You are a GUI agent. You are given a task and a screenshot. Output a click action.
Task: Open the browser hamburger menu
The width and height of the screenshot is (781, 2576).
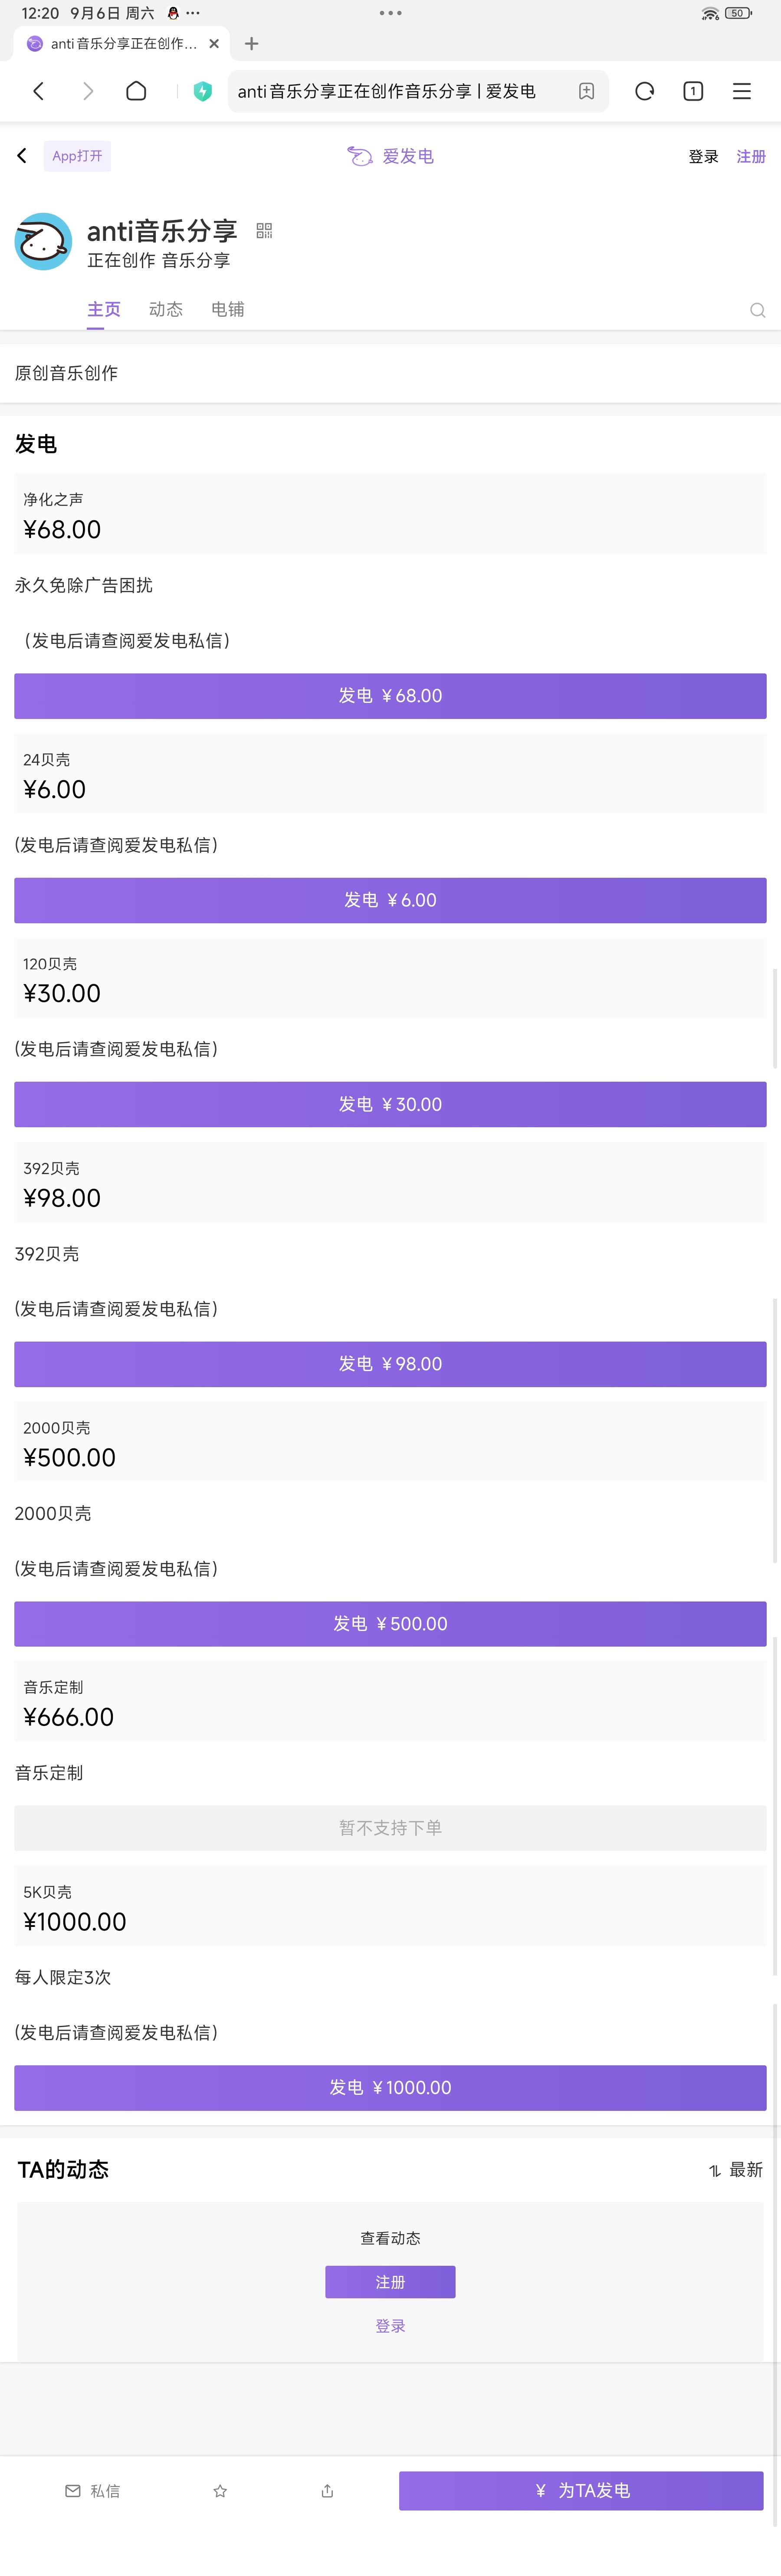point(741,91)
